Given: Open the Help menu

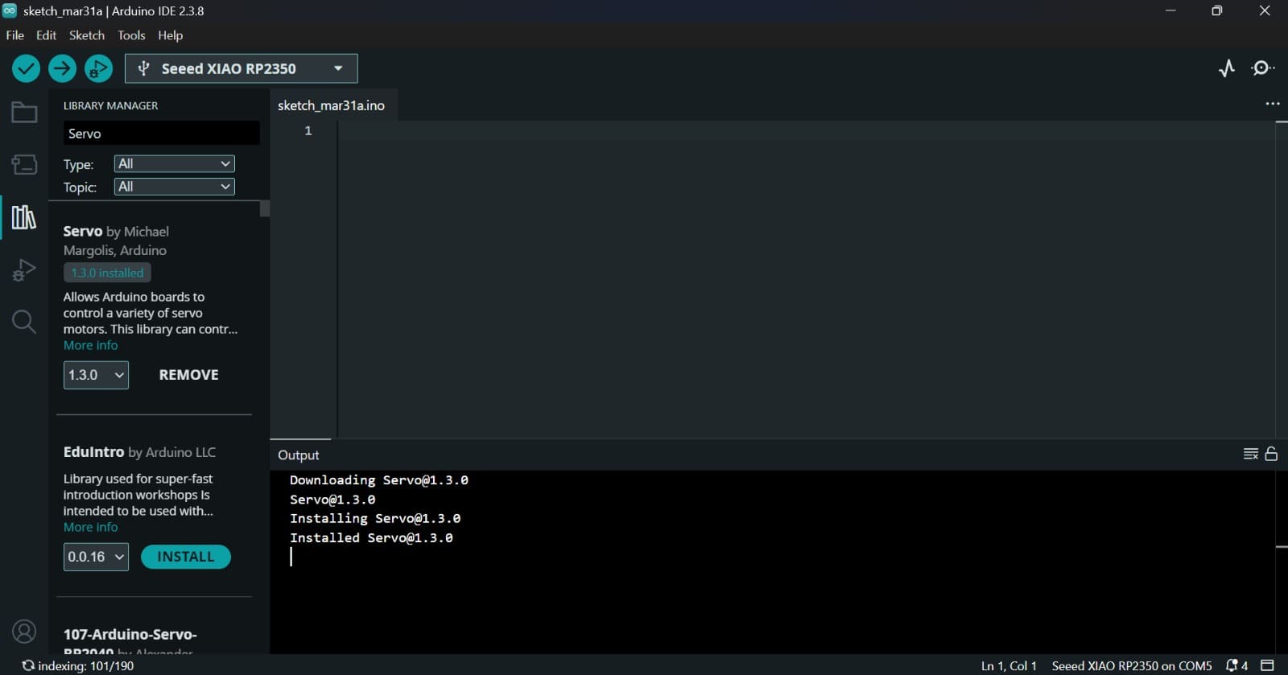Looking at the screenshot, I should (171, 35).
